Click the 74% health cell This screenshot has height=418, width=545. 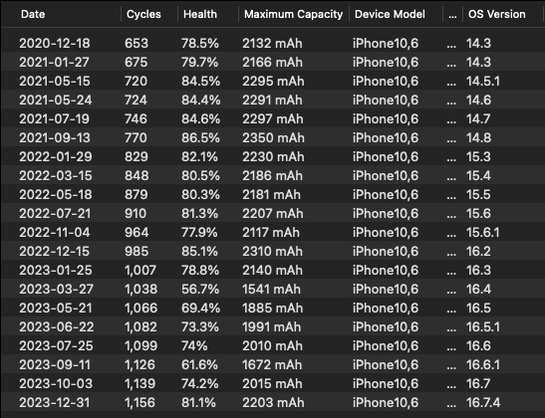coord(194,346)
